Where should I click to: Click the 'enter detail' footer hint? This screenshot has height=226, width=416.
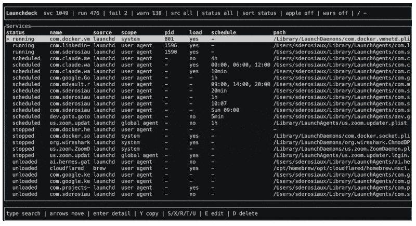pos(112,214)
